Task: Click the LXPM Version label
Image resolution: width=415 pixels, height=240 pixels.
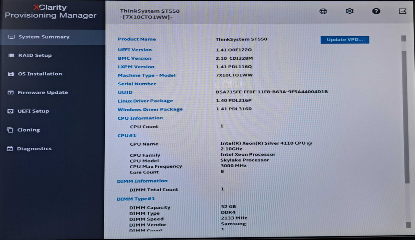Action: point(136,67)
